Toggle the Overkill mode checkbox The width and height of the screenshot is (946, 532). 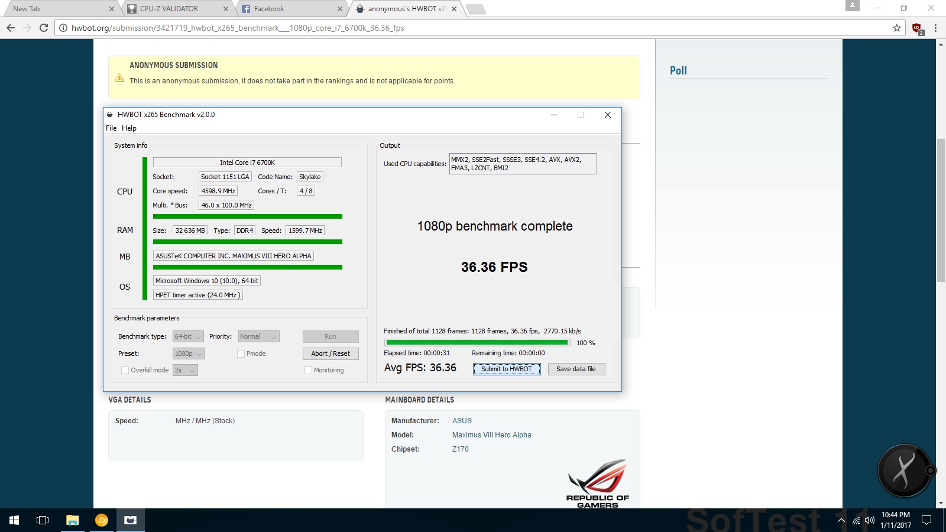pos(125,370)
